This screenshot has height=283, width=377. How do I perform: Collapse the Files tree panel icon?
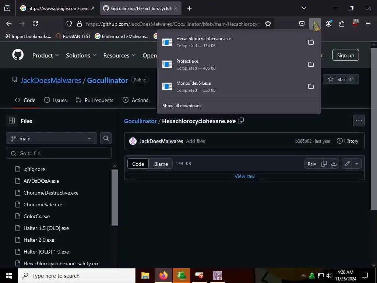click(x=12, y=120)
